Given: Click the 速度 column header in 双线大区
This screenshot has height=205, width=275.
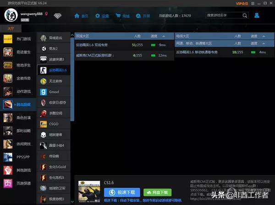Looking at the screenshot, I should click(154, 36).
